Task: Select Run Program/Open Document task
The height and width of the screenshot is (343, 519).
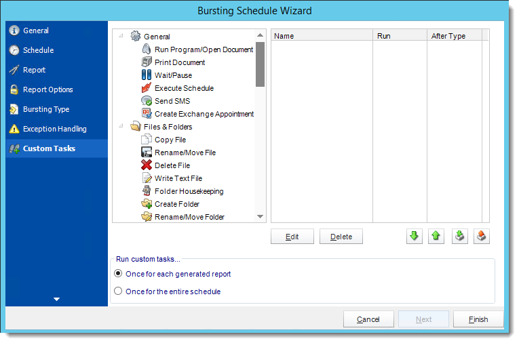Action: (204, 49)
